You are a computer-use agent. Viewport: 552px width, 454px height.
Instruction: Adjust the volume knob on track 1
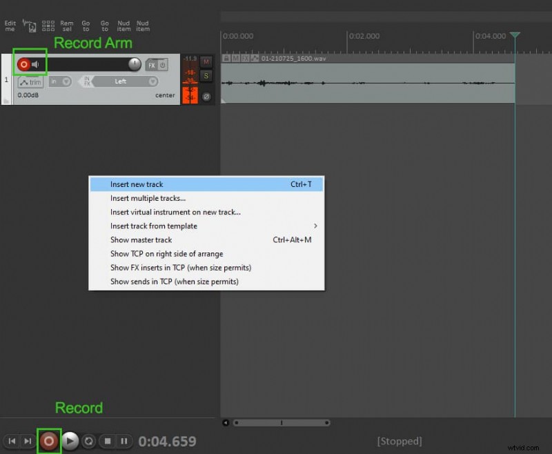click(134, 64)
